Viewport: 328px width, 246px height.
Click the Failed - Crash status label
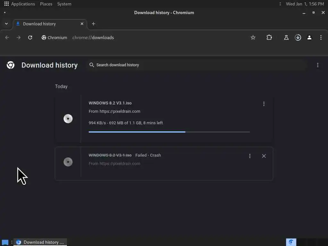click(148, 155)
